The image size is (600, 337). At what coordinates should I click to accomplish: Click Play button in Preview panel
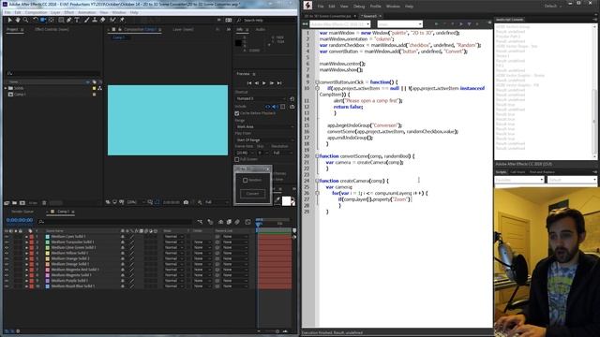264,83
